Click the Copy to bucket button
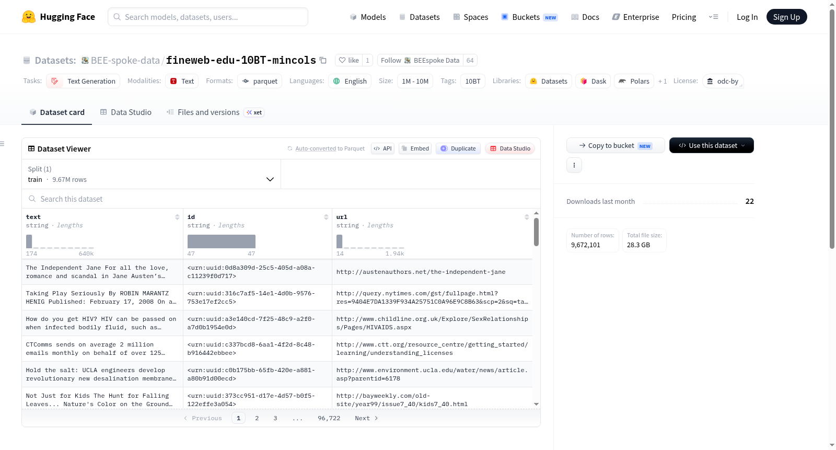 pos(616,145)
